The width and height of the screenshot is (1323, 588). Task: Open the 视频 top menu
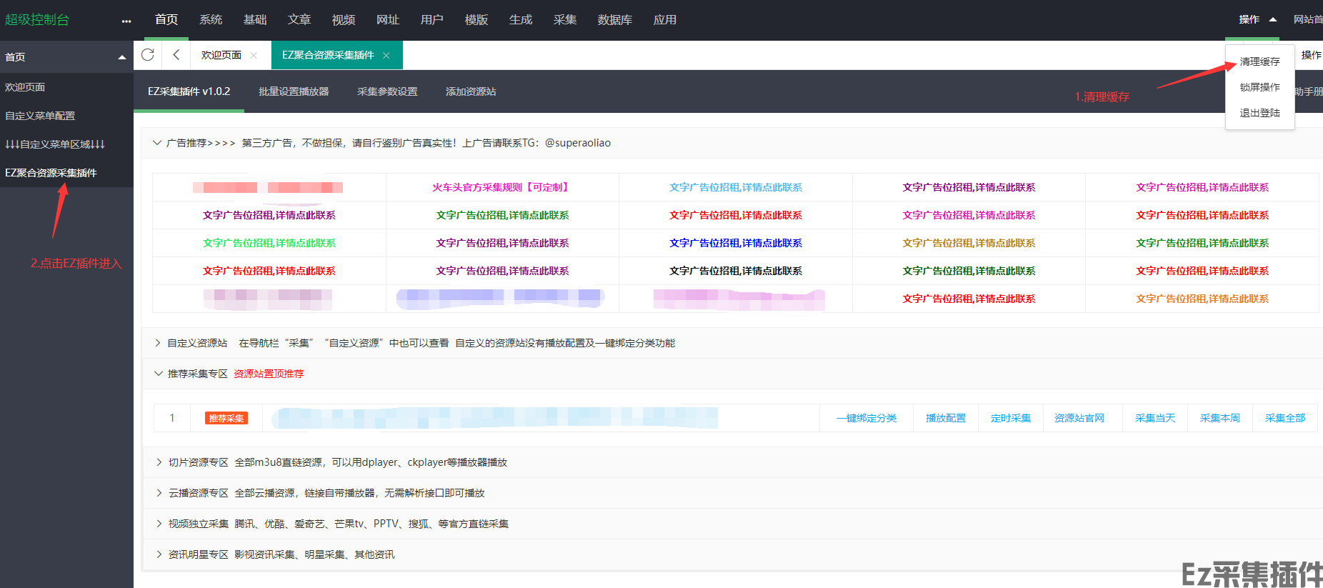[x=344, y=20]
